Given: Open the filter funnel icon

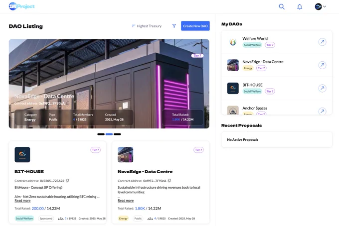Looking at the screenshot, I should point(174,26).
